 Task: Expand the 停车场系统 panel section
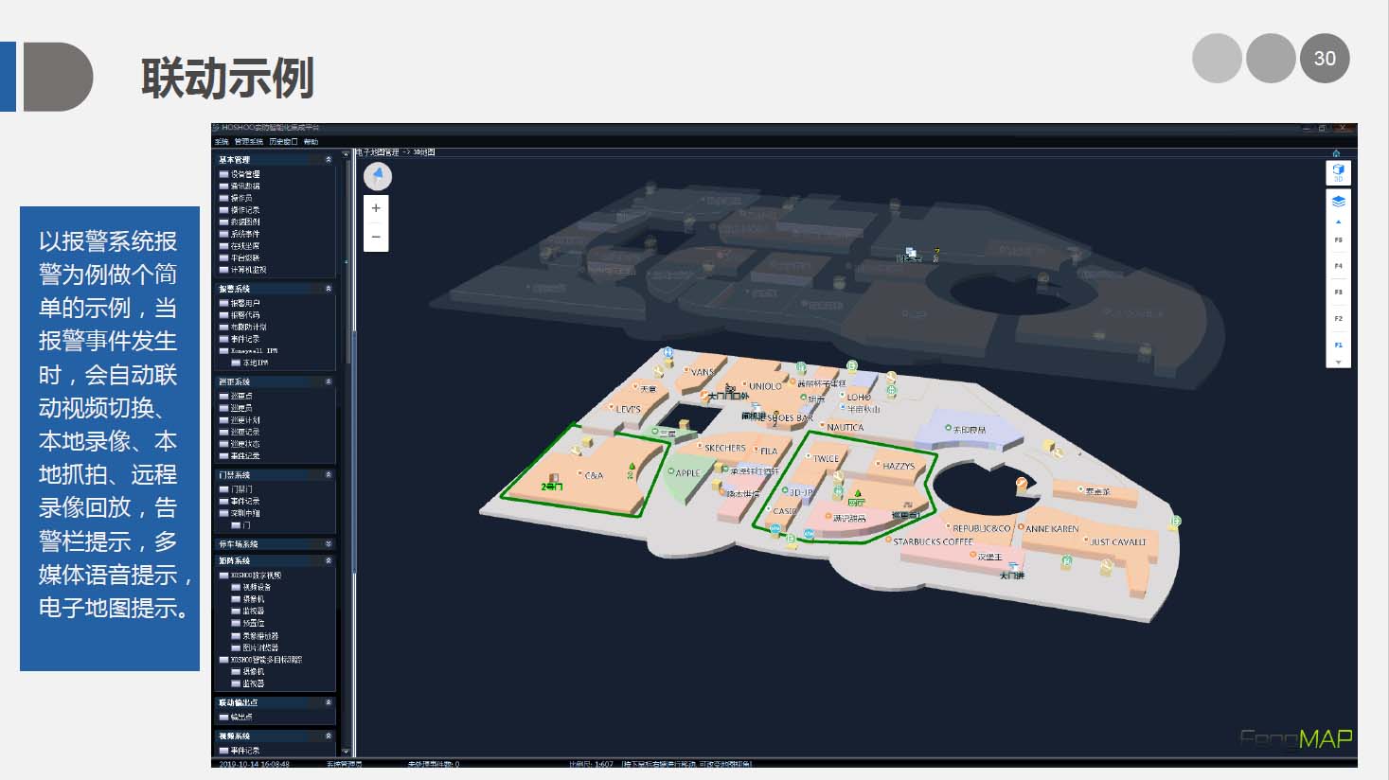point(329,544)
